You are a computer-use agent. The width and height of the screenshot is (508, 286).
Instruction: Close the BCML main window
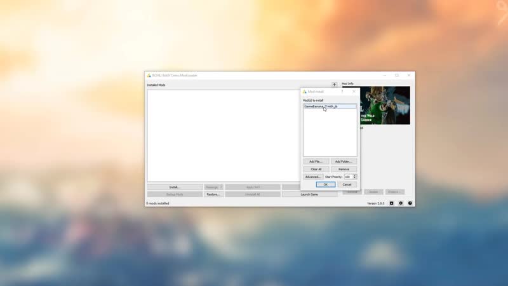click(x=409, y=75)
